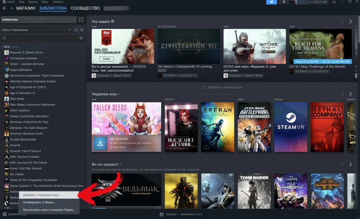Click the library search field
Image resolution: width=360 pixels, height=219 pixels.
tap(40, 38)
